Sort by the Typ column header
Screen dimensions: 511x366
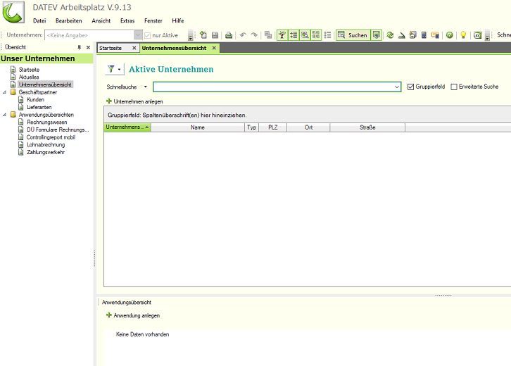251,127
